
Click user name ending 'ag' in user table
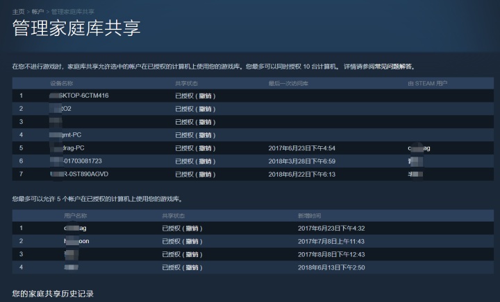(x=75, y=228)
